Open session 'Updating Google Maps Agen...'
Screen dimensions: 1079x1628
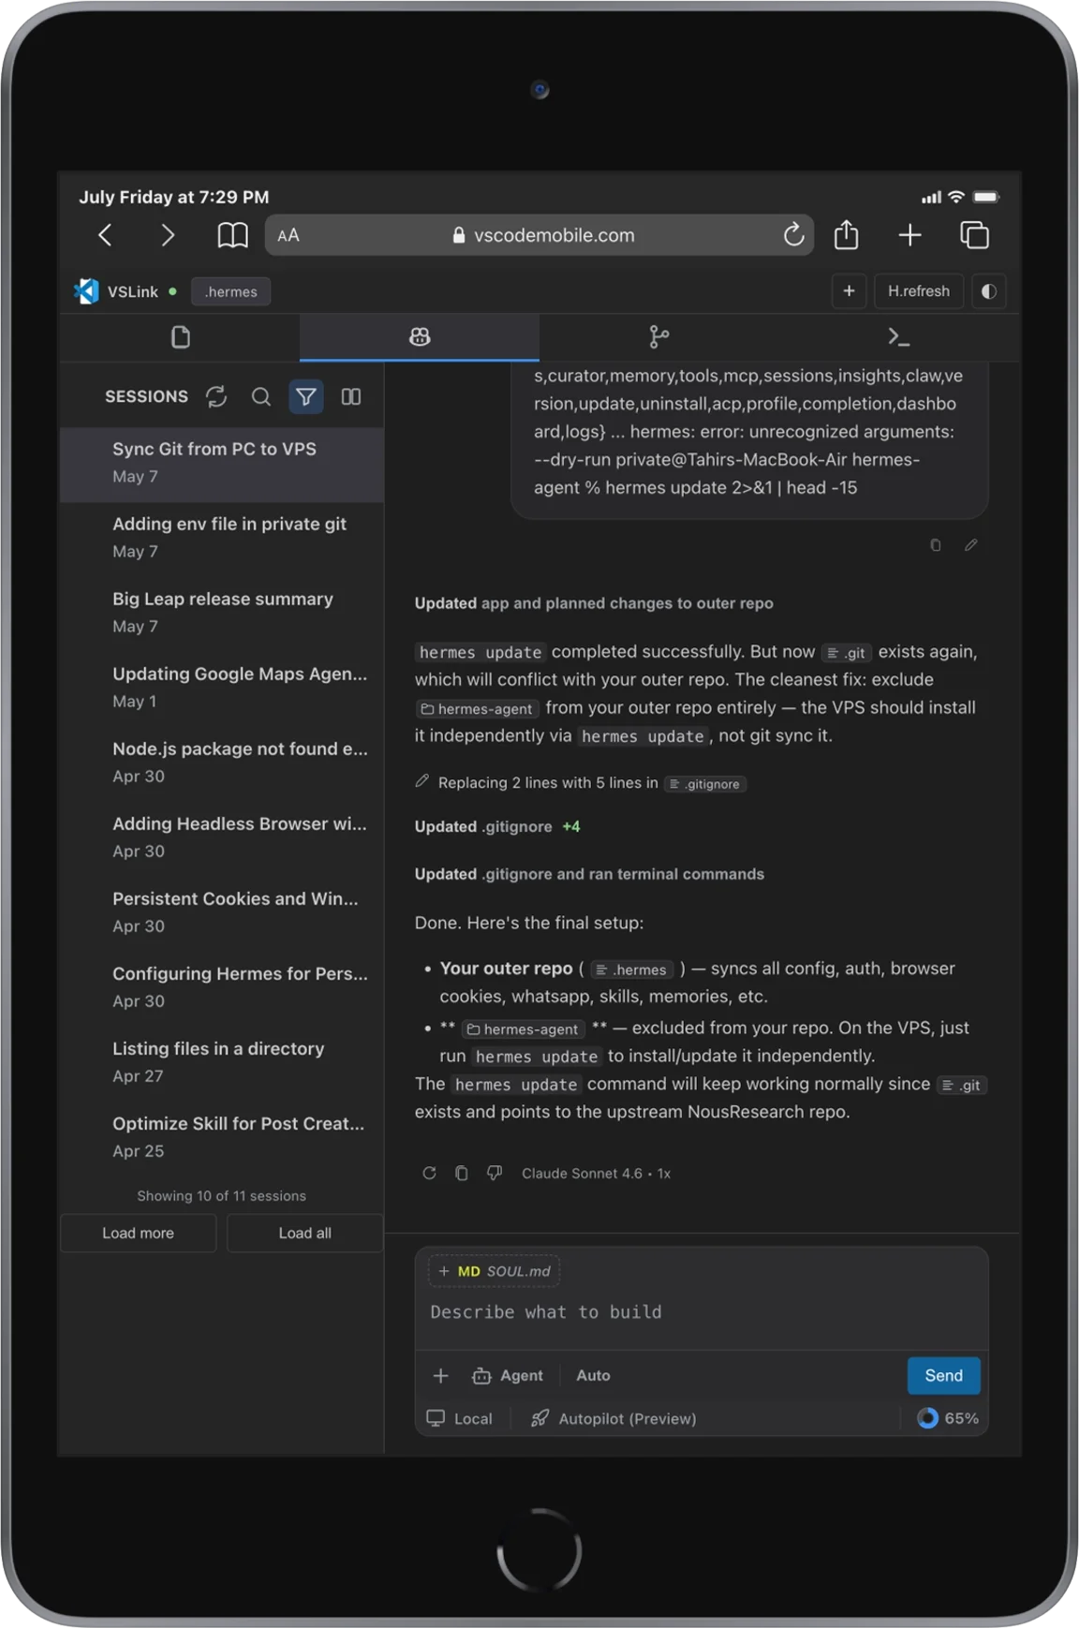(222, 688)
